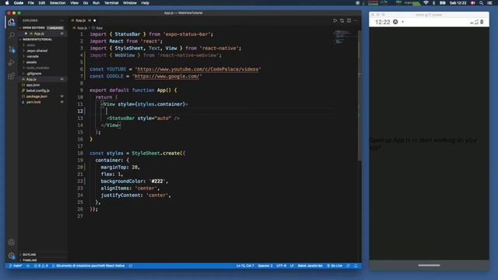Expand the .expo-shared folder
This screenshot has width=498, height=280.
(37, 51)
